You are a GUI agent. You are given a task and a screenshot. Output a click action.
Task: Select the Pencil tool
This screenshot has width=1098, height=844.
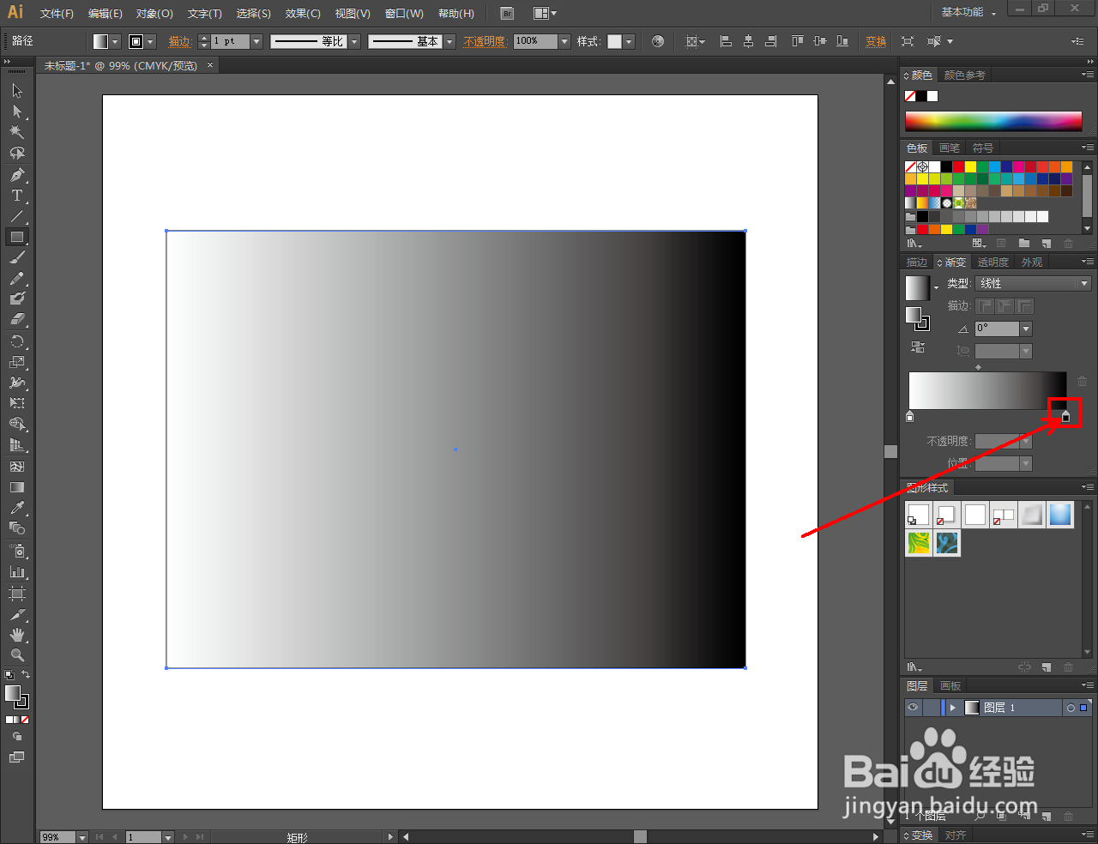(x=16, y=279)
